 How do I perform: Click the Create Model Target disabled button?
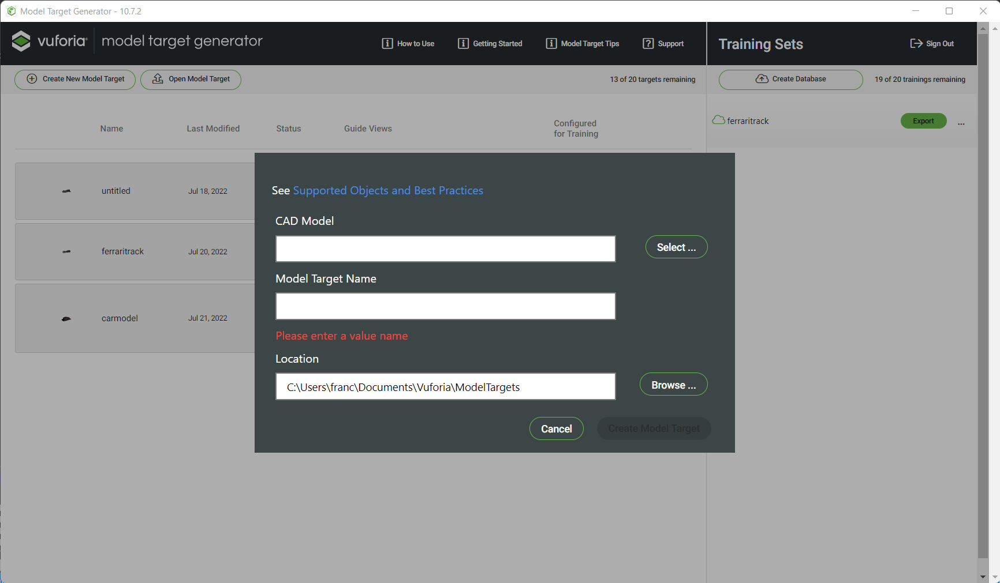[x=654, y=428]
